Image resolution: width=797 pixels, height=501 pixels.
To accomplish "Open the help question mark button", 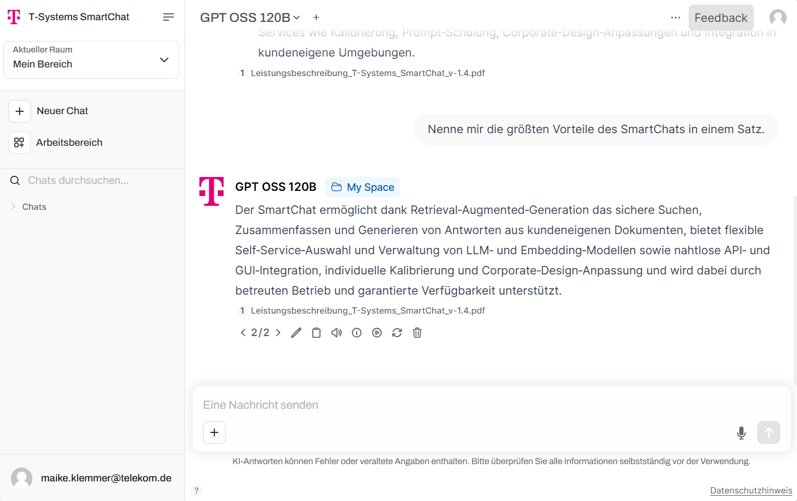I will coord(197,491).
